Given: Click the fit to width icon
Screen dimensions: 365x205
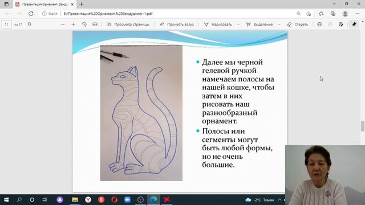Looking at the screenshot, I should [x=95, y=24].
